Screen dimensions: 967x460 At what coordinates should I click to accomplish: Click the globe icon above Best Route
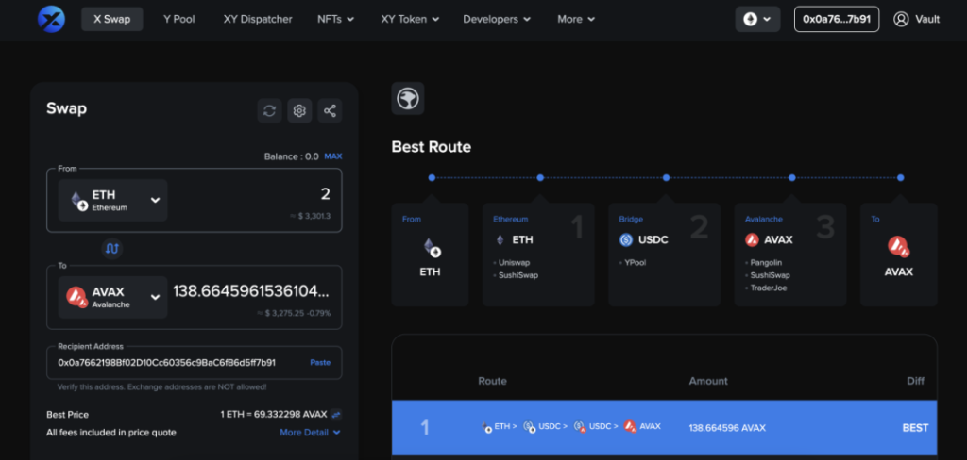click(408, 99)
